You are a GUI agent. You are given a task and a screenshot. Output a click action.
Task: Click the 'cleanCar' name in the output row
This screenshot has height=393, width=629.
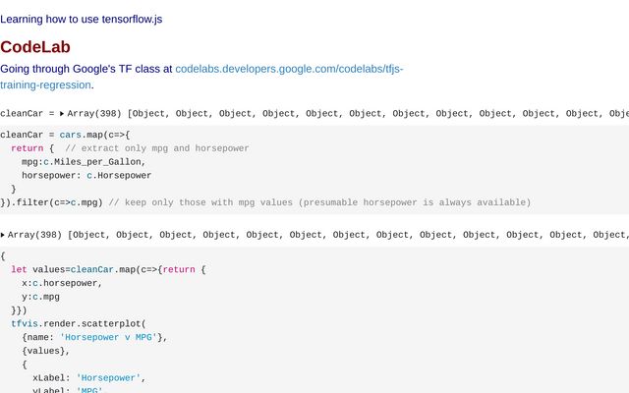[x=21, y=114]
